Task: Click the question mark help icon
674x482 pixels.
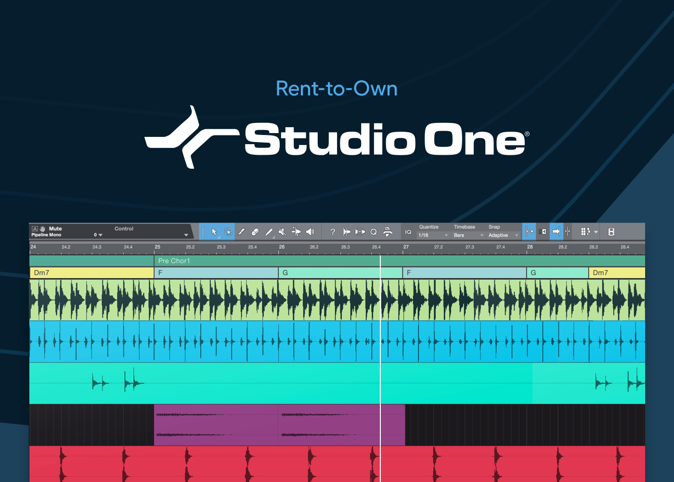Action: (x=333, y=232)
